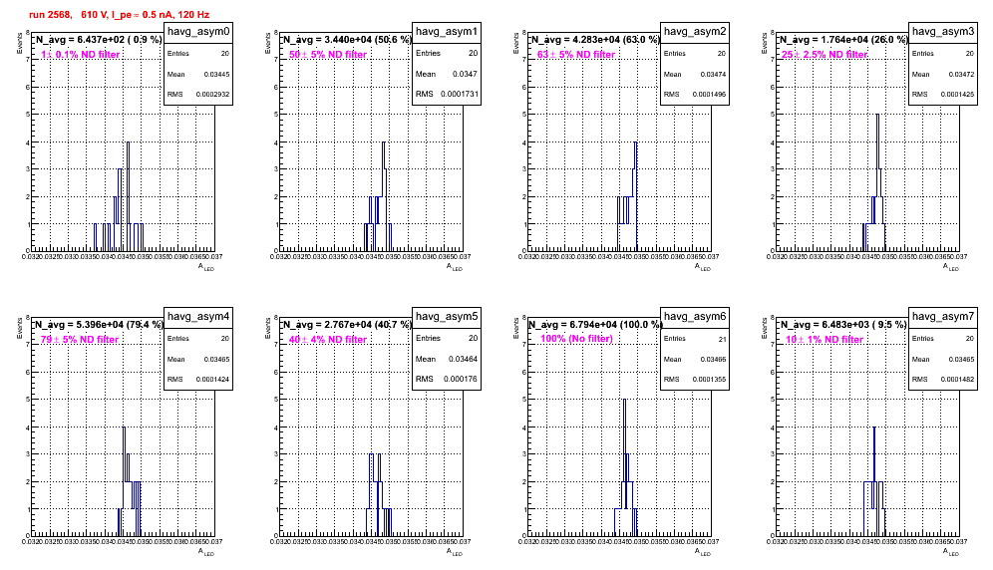Screen dimensions: 993x570
Task: Click the N_avg = 6.794e+04 label
Action: coord(594,324)
